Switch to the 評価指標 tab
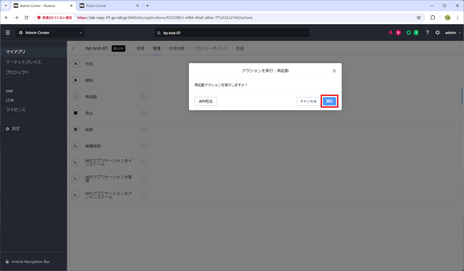The width and height of the screenshot is (464, 271). tap(177, 48)
